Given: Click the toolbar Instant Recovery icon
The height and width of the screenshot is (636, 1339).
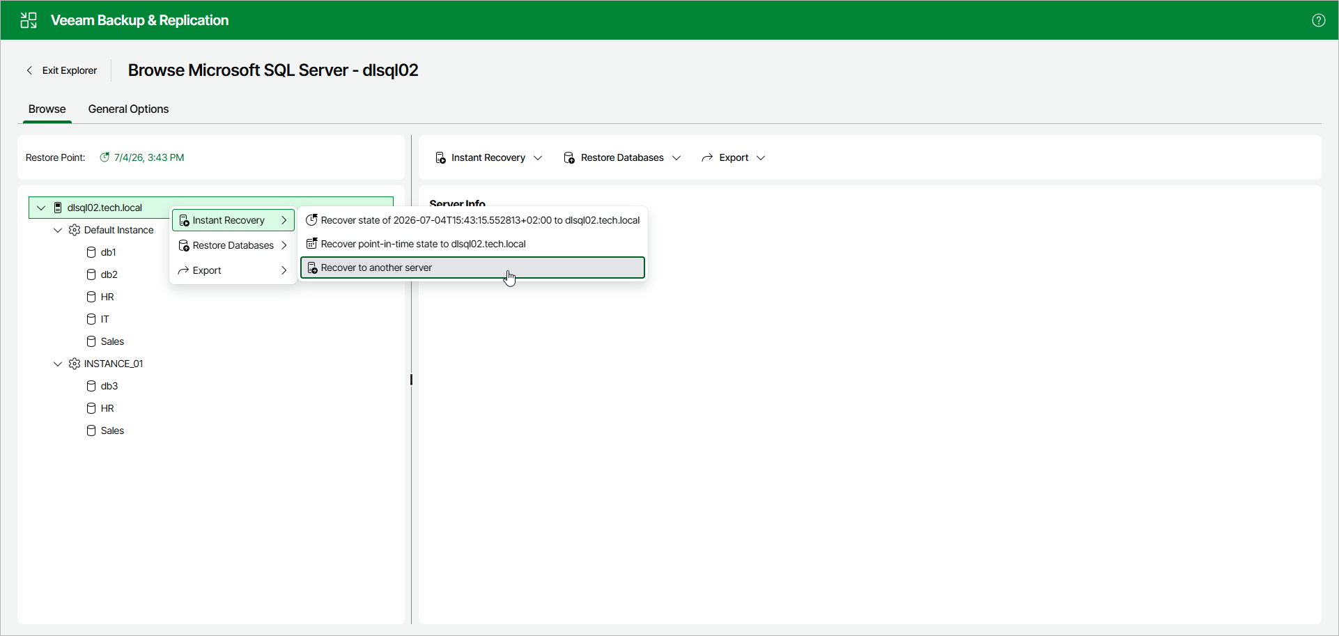Looking at the screenshot, I should (x=440, y=158).
